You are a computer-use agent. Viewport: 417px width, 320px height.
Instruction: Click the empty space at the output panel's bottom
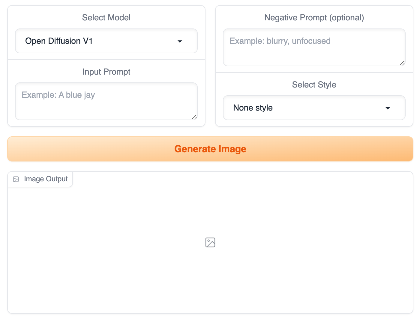[x=210, y=297]
